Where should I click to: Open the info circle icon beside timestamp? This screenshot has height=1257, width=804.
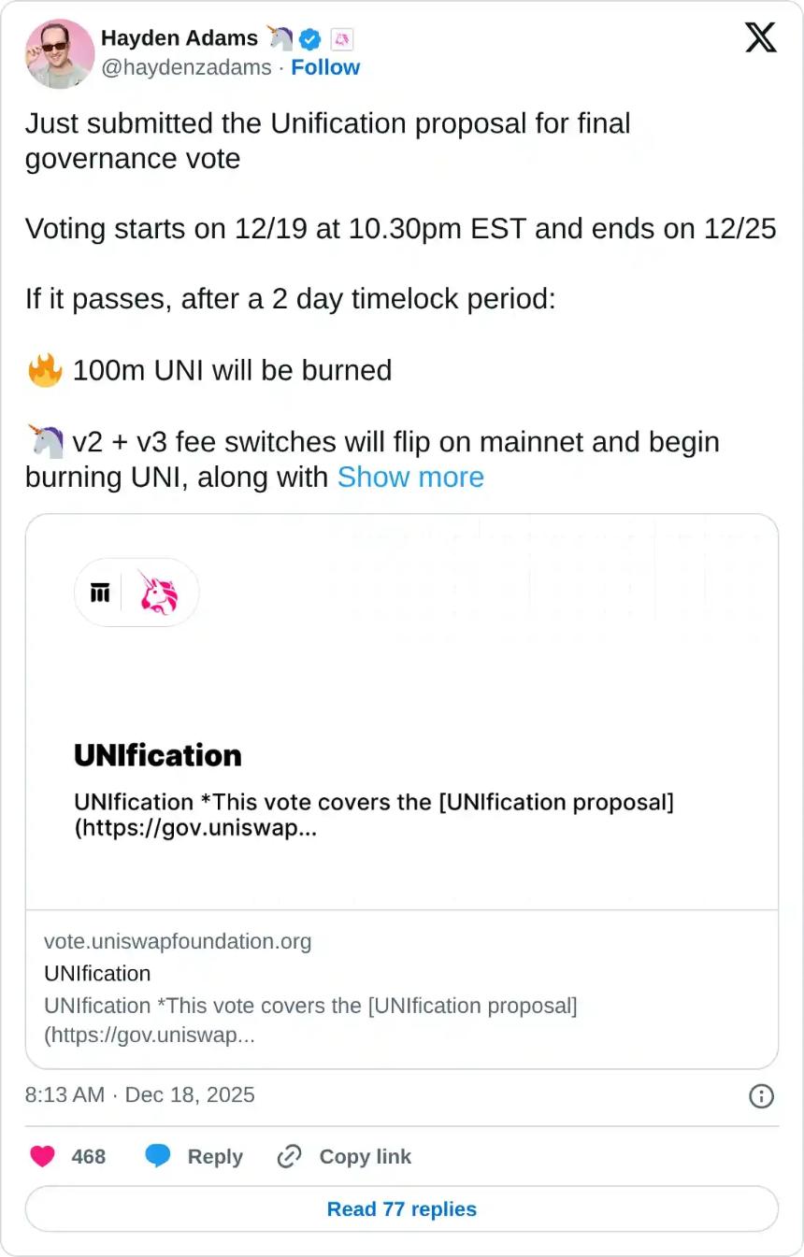tap(763, 1096)
